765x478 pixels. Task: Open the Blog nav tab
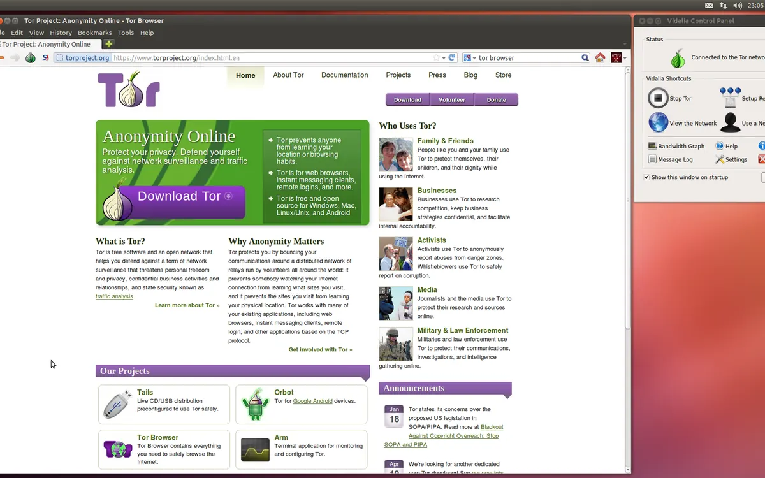tap(470, 75)
